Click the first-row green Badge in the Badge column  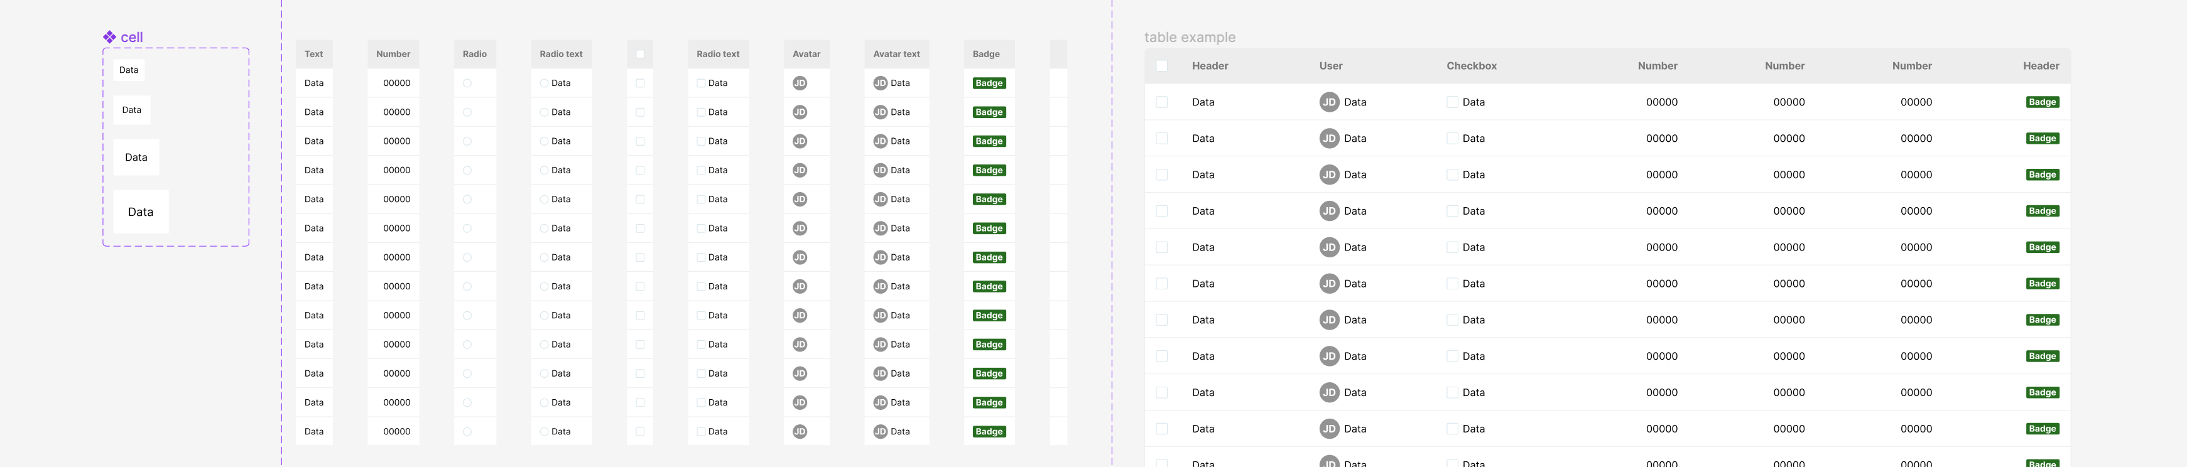(x=989, y=83)
